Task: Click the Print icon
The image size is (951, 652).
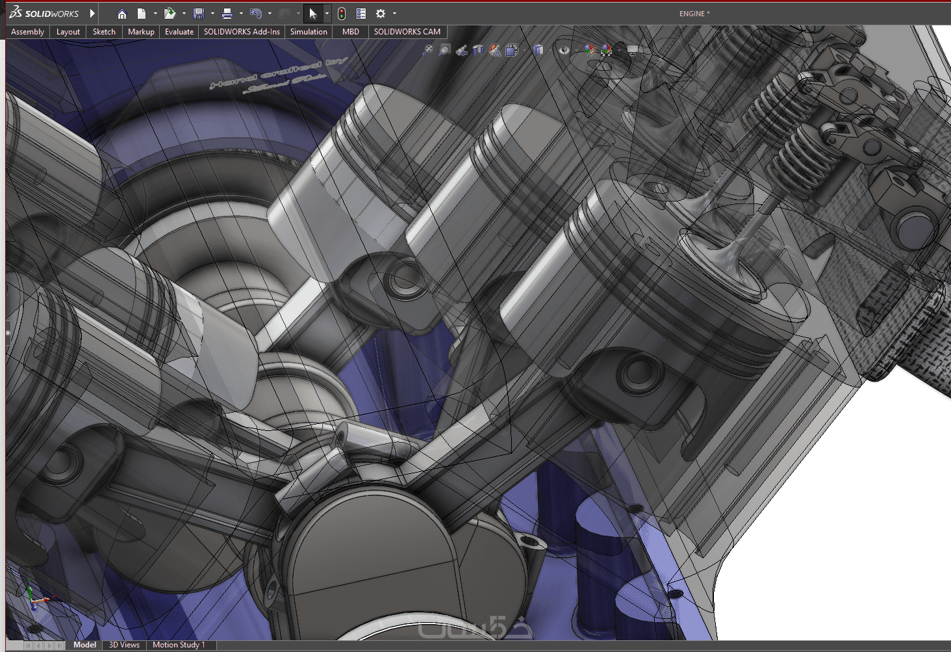Action: click(x=227, y=14)
